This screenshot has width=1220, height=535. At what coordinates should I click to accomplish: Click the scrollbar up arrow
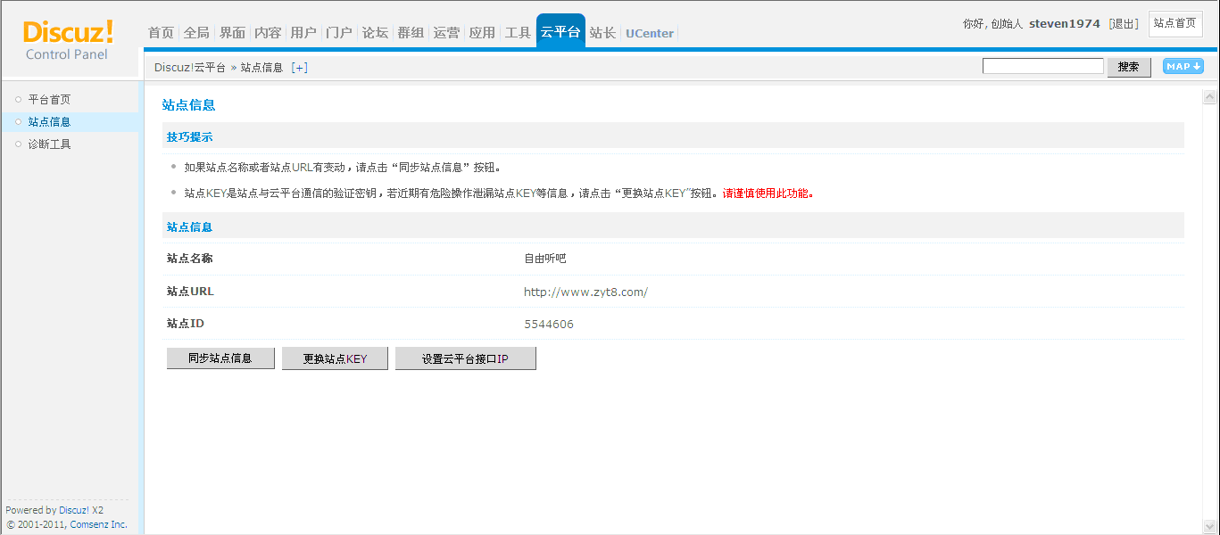pyautogui.click(x=1210, y=97)
